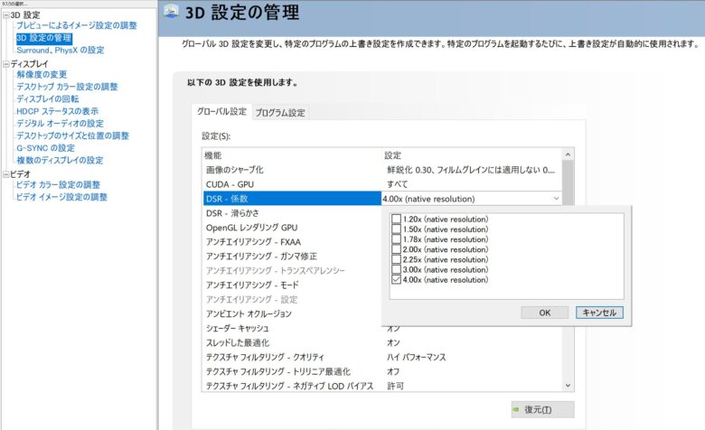Uncheck the 4.00x (native resolution) checkbox
Viewport: 705px width, 430px height.
[x=396, y=279]
